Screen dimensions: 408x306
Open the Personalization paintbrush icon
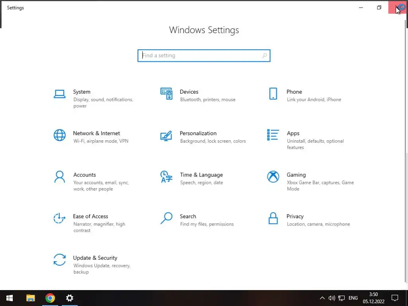(166, 135)
